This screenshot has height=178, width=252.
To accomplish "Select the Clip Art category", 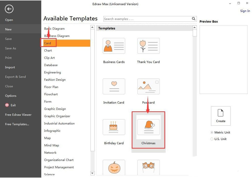I will tap(49, 58).
